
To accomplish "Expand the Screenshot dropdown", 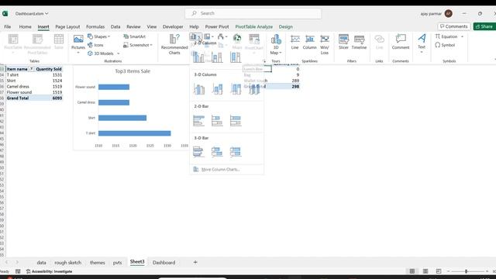I will 151,45.
